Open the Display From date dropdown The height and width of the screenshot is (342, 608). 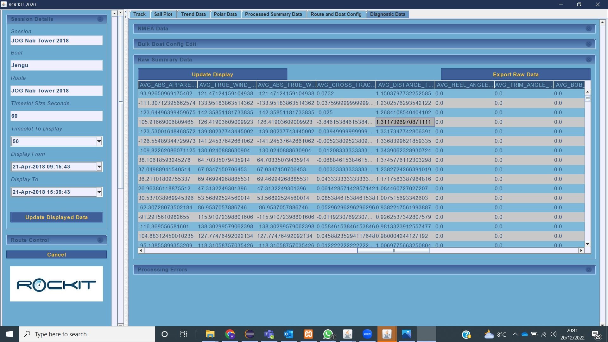click(99, 167)
